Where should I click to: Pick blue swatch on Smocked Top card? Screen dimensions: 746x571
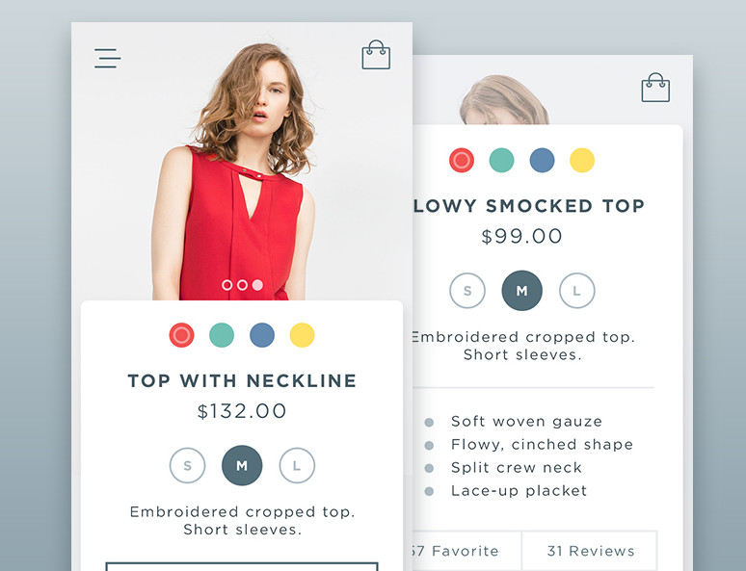[542, 160]
